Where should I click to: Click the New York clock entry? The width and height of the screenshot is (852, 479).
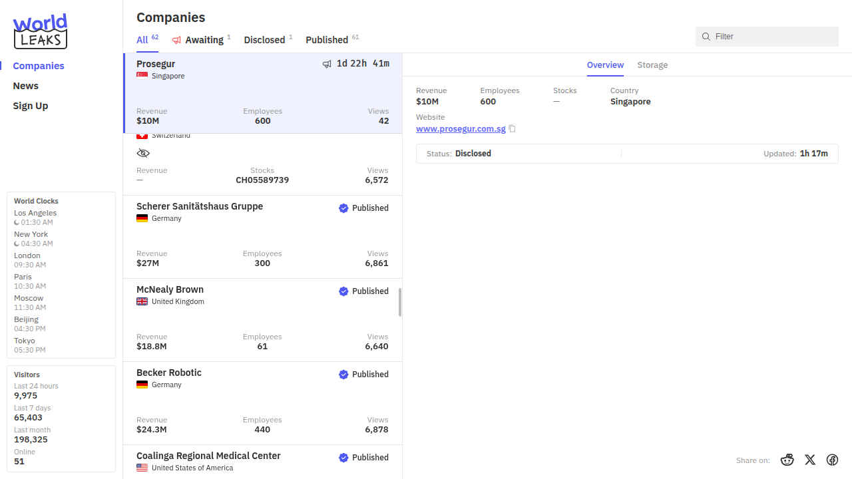tap(33, 239)
